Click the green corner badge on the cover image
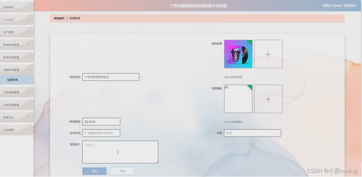The image size is (362, 177). pyautogui.click(x=250, y=42)
